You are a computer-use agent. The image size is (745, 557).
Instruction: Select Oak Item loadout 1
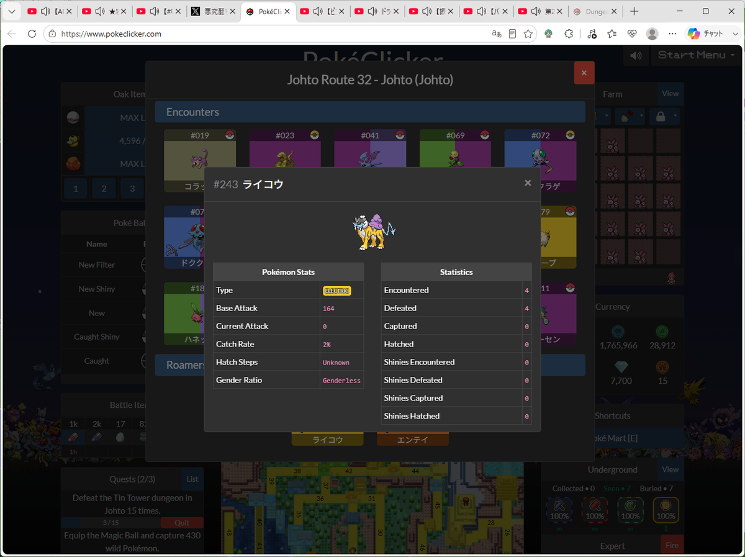(x=76, y=188)
